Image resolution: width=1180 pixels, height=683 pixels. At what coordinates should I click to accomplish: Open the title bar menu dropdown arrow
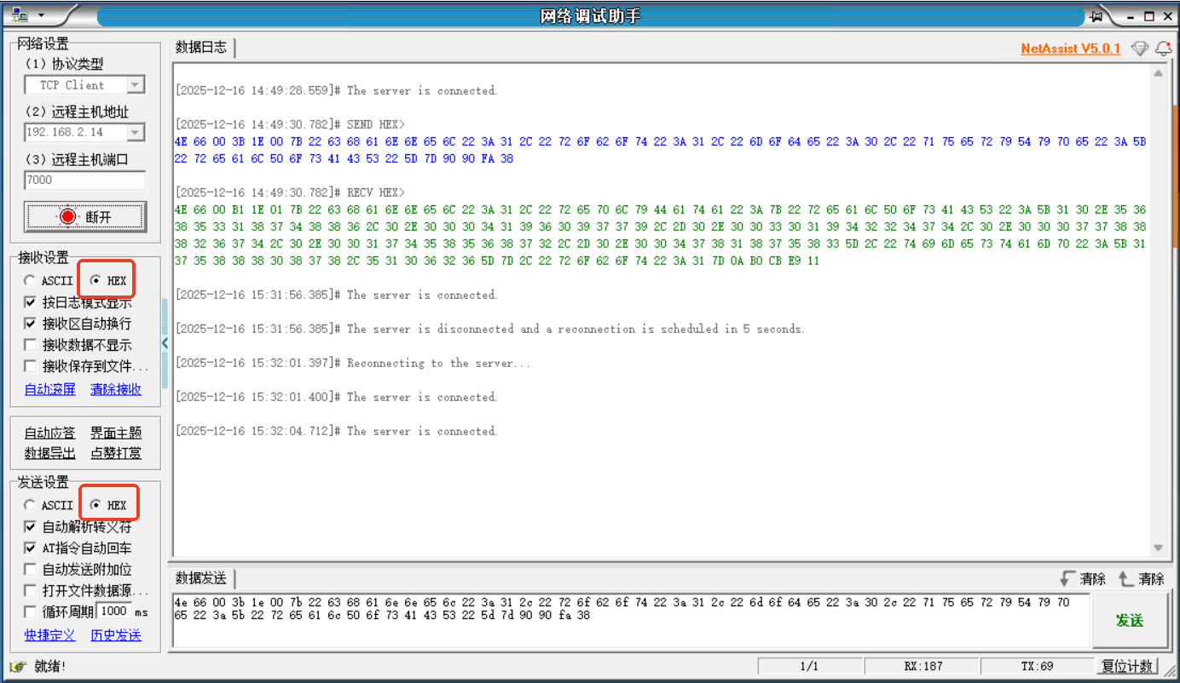[x=41, y=16]
